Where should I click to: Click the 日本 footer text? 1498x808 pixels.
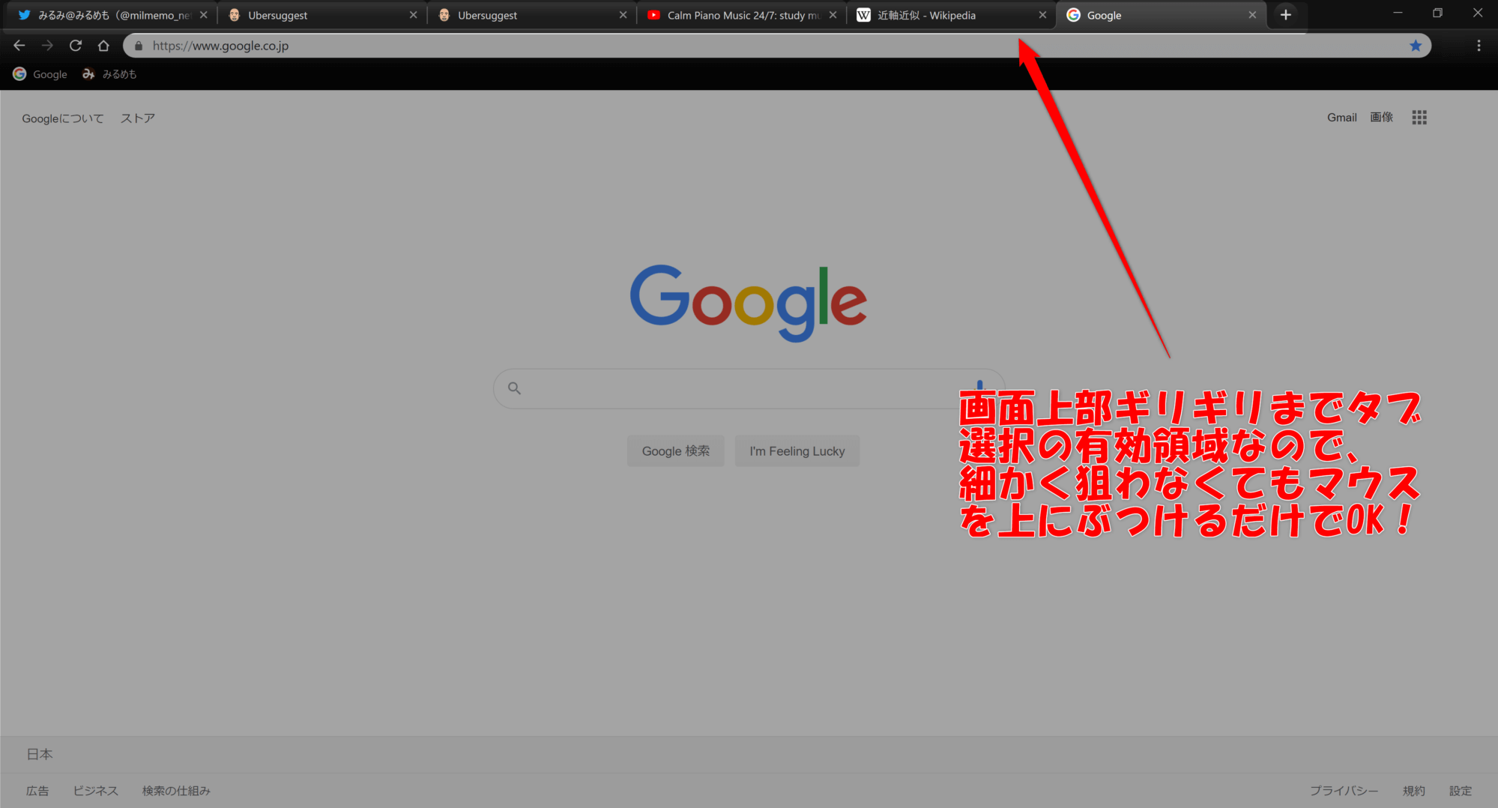(40, 754)
